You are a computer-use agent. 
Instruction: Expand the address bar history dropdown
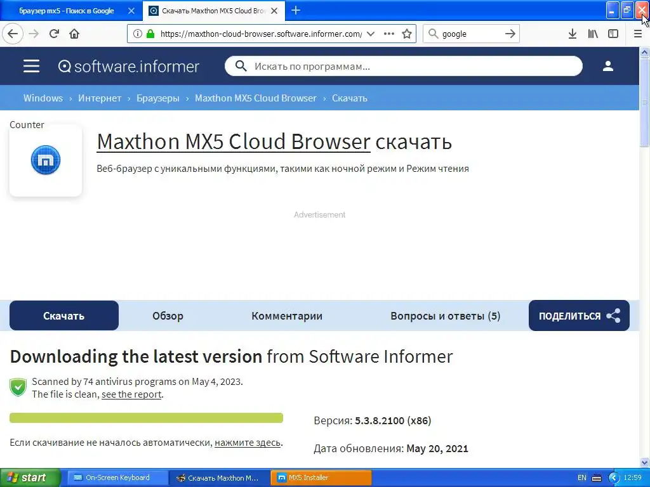pyautogui.click(x=371, y=34)
